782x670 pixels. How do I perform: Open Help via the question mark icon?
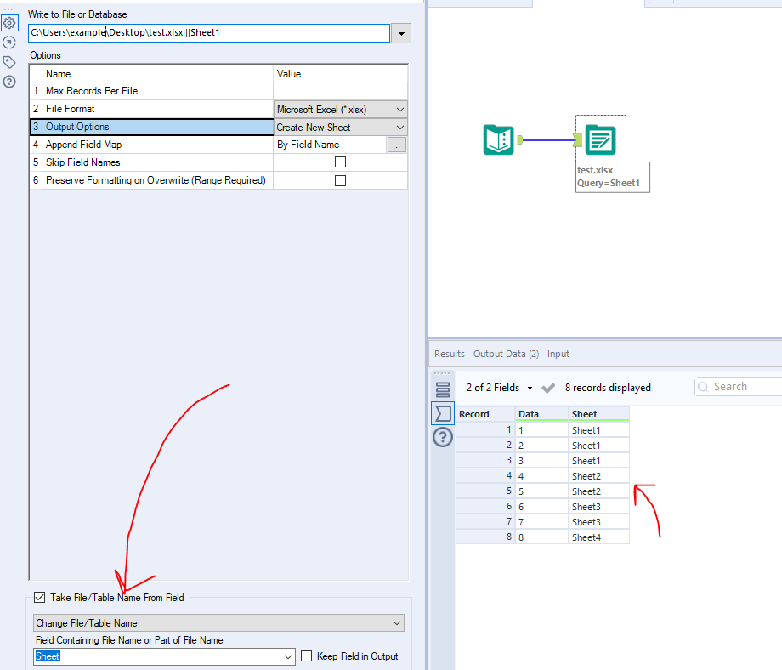[x=9, y=82]
